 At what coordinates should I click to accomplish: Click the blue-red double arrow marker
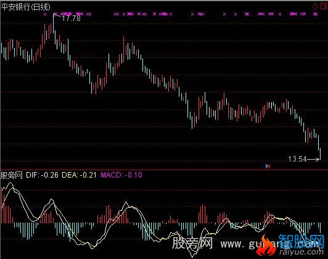(268, 166)
